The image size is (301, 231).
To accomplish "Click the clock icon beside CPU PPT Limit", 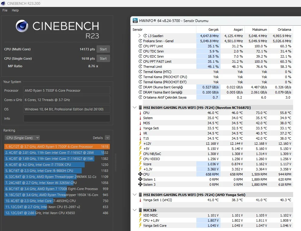I will (x=140, y=46).
